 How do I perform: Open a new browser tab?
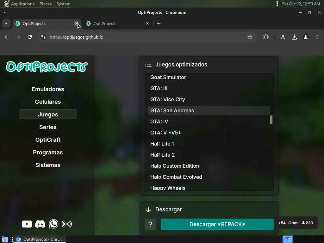(159, 23)
